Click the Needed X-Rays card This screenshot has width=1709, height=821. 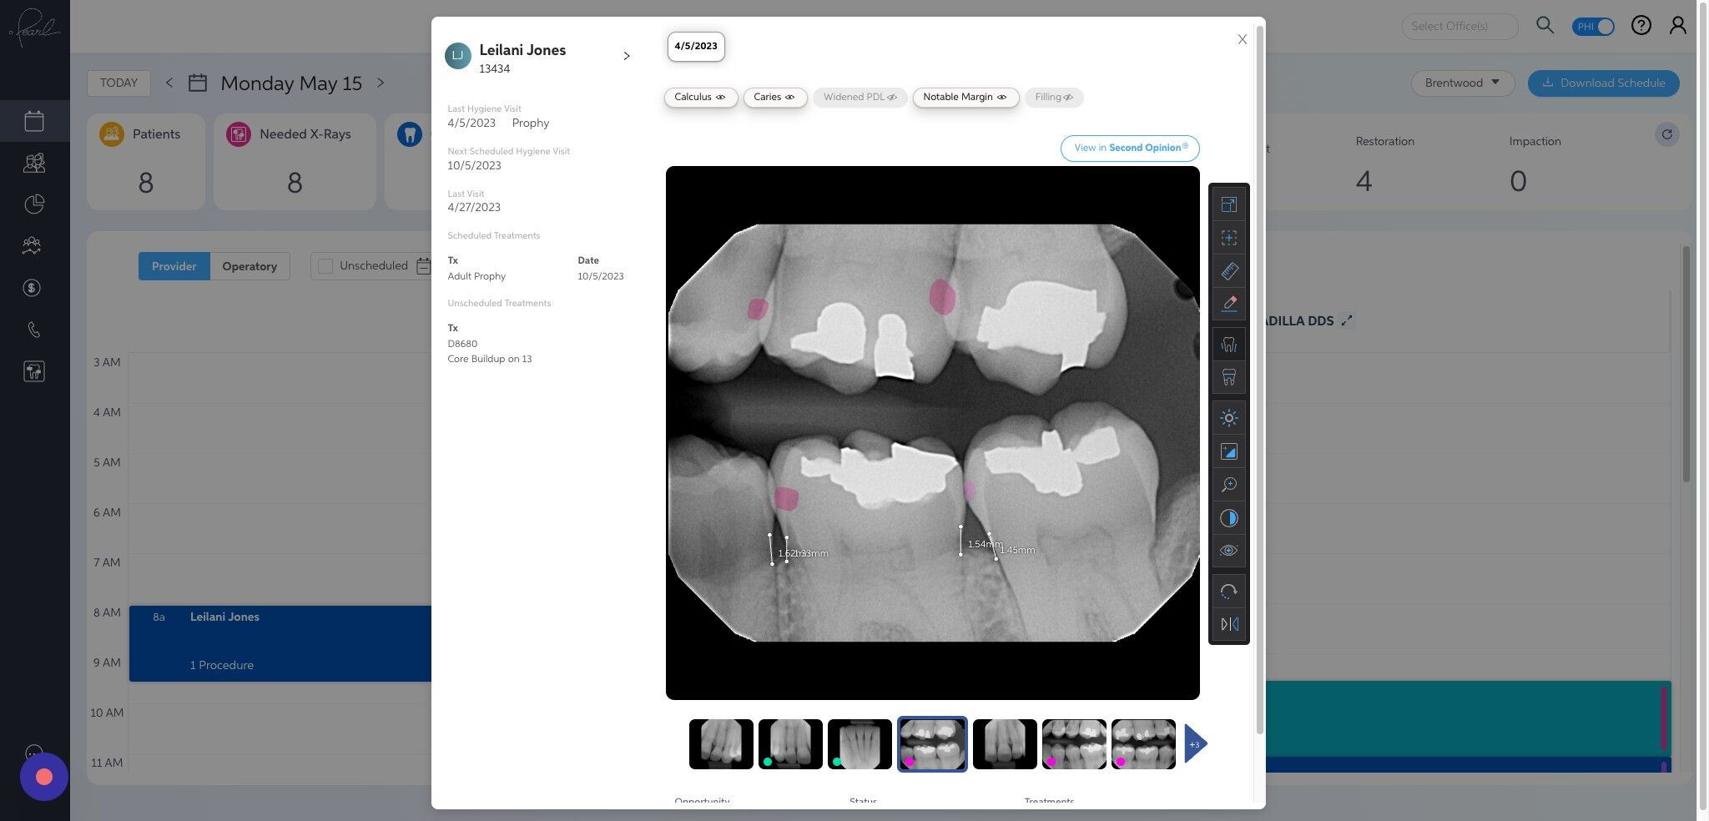(x=295, y=162)
